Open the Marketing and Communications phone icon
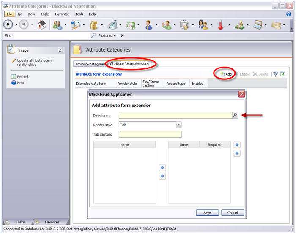The width and height of the screenshot is (296, 234). (x=76, y=25)
